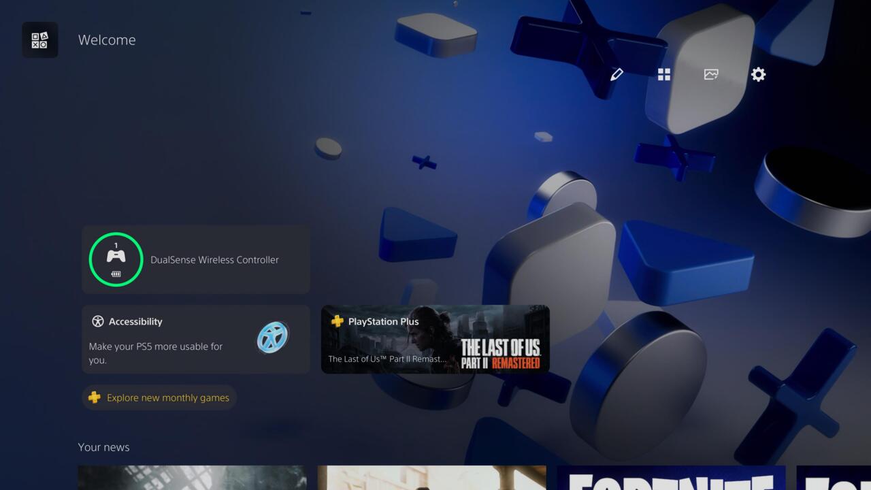Click the controller battery level indicator
This screenshot has width=871, height=490.
116,274
